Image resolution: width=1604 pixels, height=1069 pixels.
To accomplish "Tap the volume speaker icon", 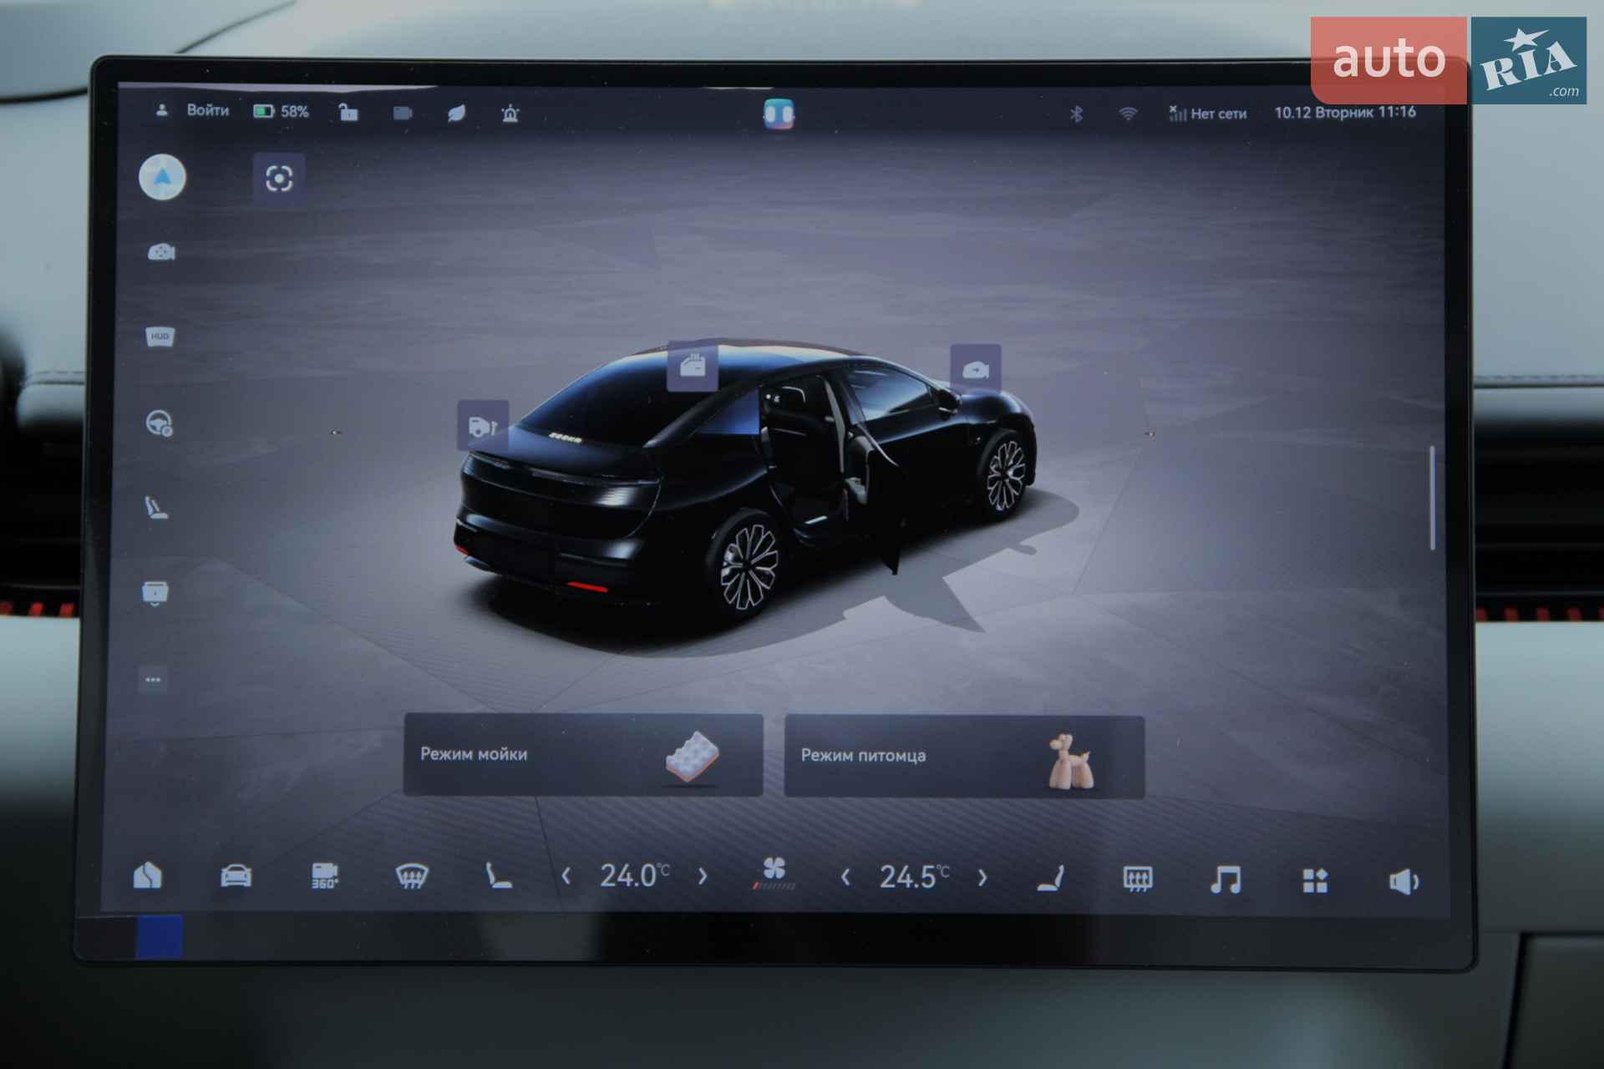I will click(1403, 881).
